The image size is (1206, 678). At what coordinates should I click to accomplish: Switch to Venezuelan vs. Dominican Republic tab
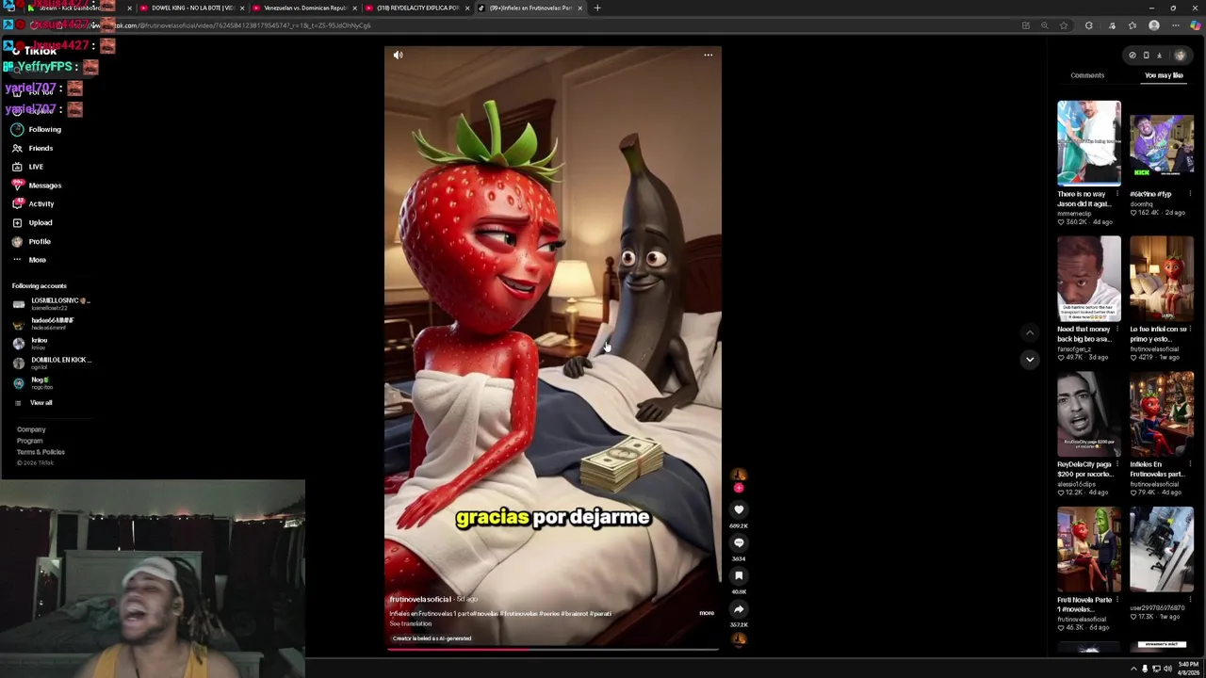(x=304, y=8)
